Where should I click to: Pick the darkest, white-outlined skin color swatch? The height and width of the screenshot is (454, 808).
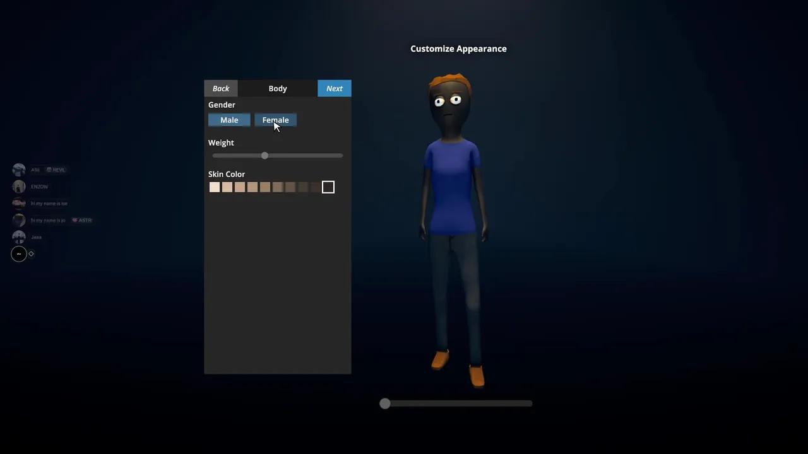click(328, 187)
